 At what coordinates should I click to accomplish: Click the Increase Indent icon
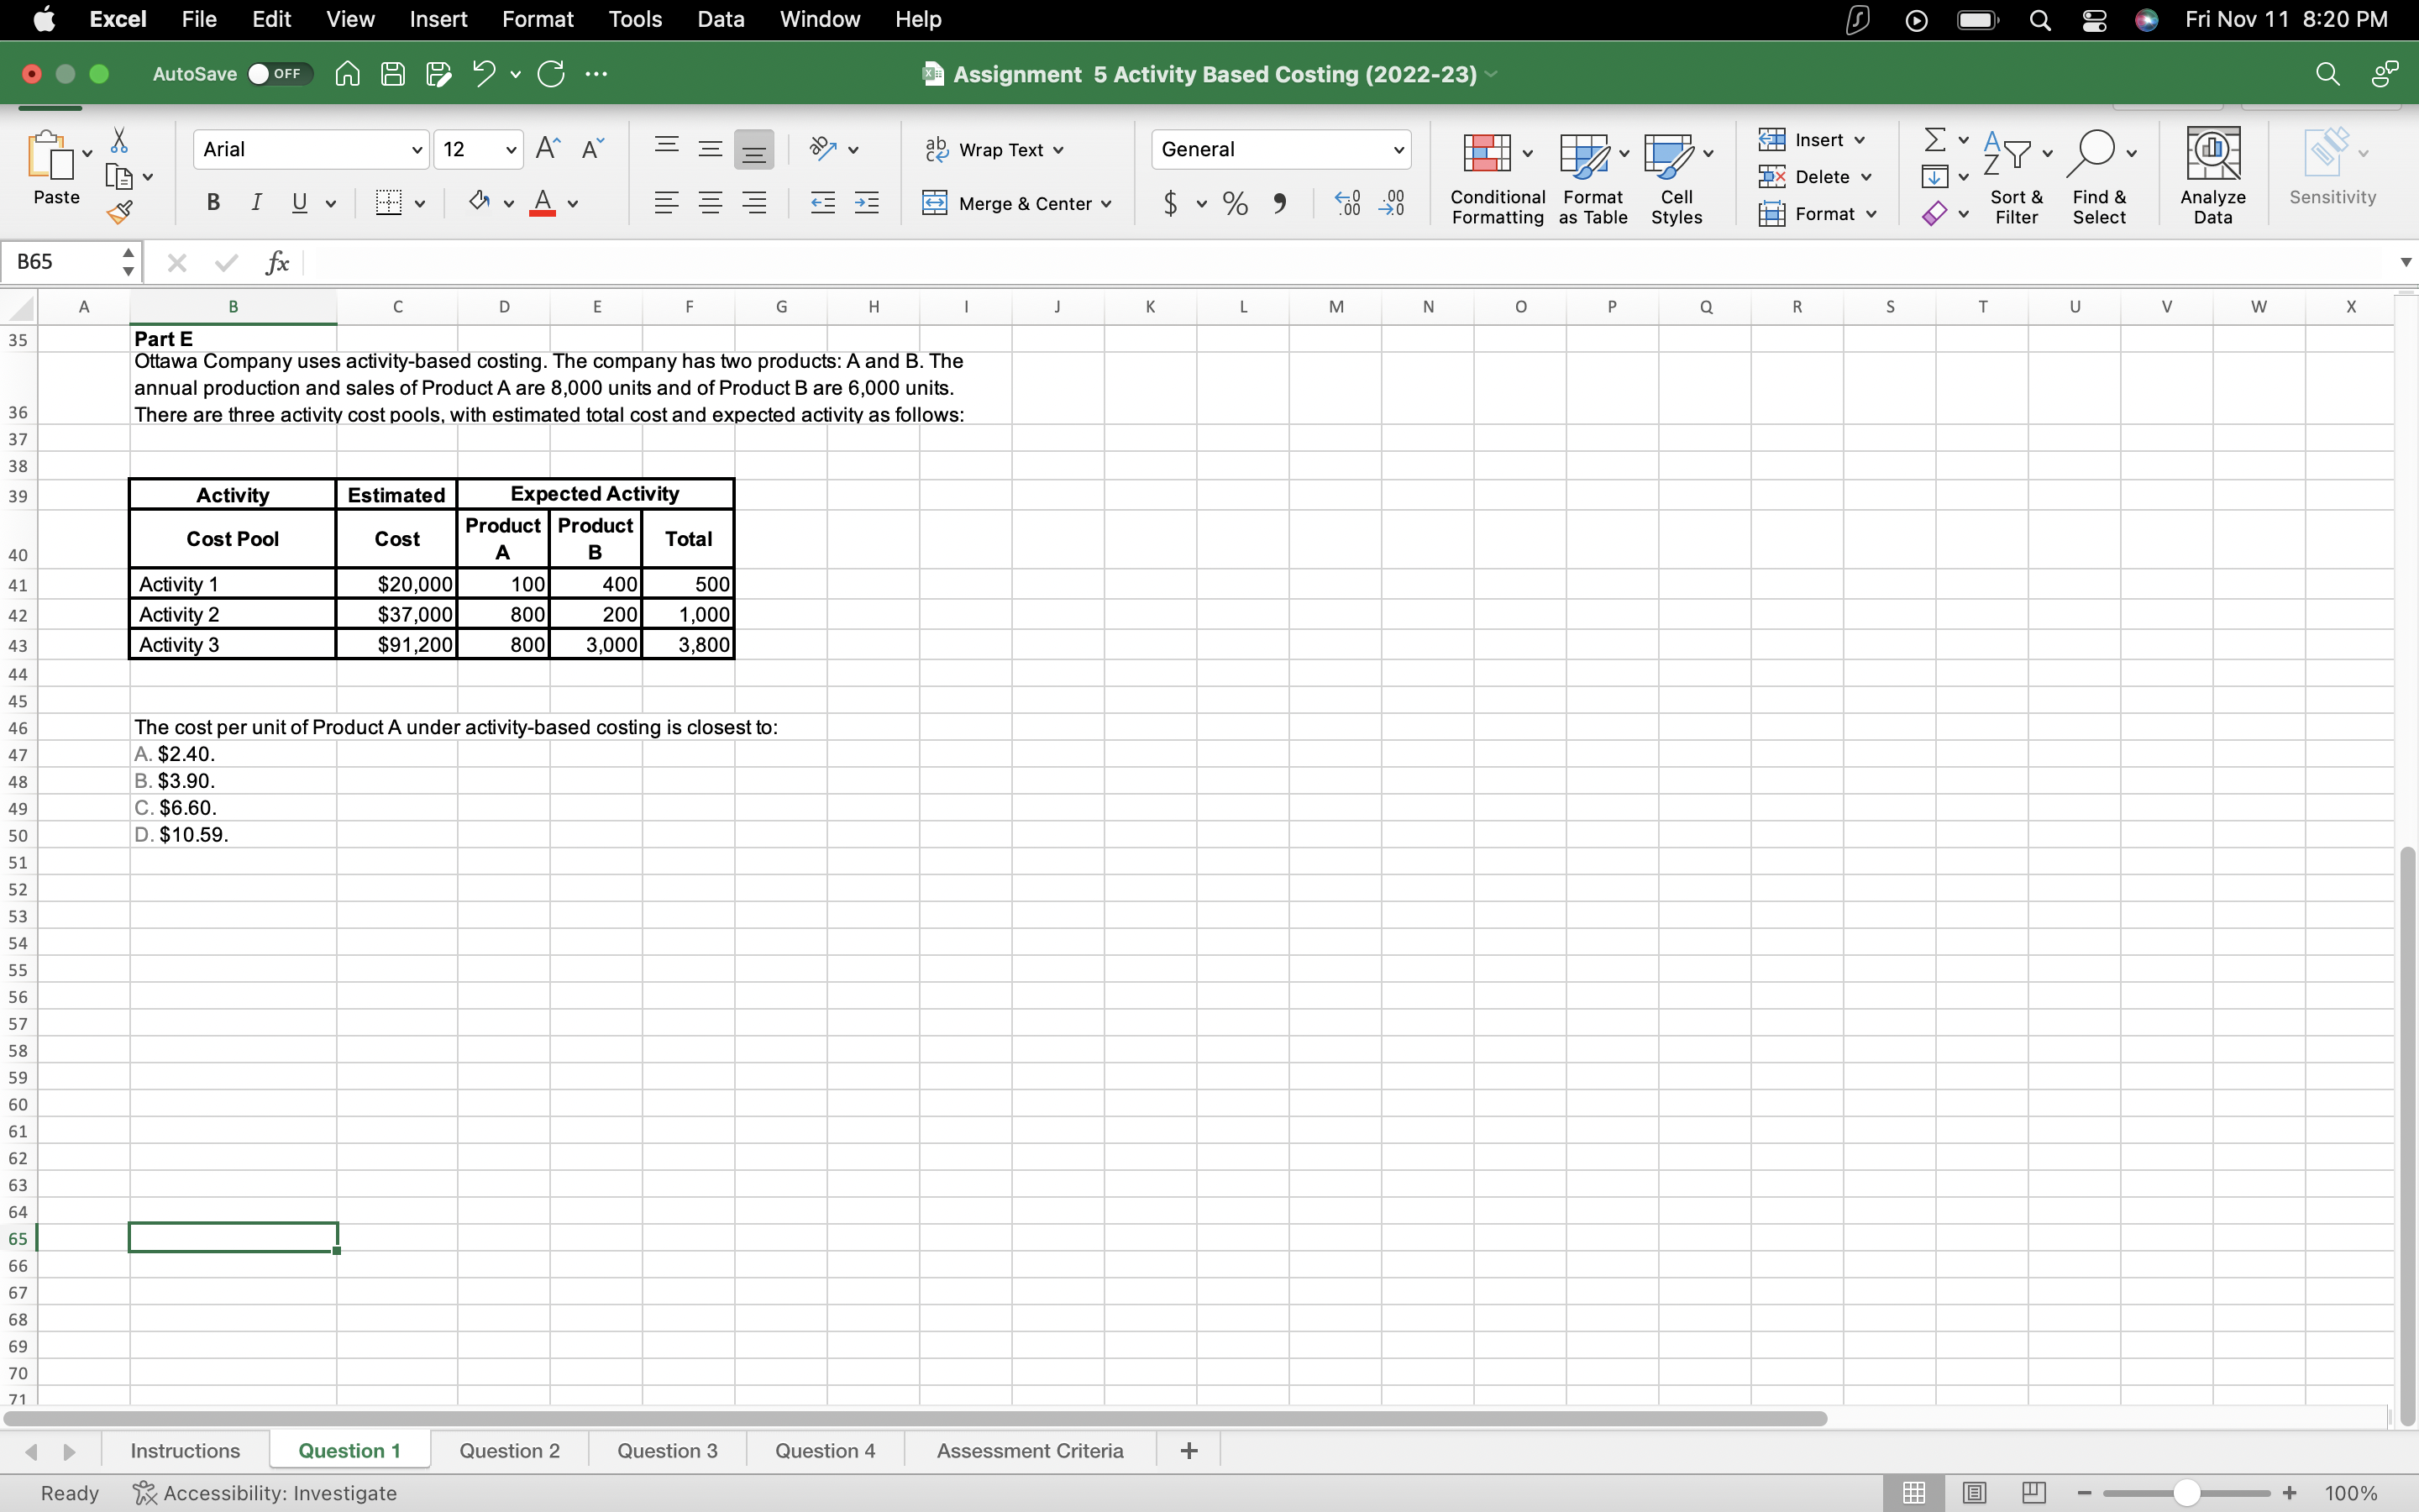[867, 203]
